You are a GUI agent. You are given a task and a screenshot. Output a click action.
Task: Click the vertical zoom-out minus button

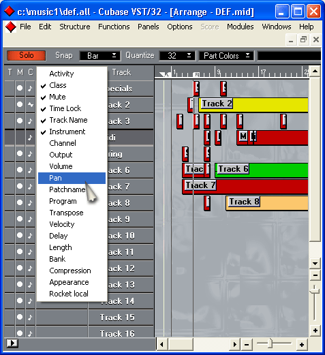(x=315, y=275)
